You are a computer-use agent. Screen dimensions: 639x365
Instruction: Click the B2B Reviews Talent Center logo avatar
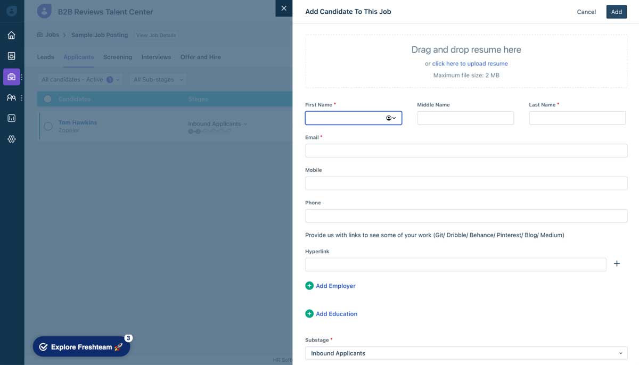pyautogui.click(x=44, y=11)
